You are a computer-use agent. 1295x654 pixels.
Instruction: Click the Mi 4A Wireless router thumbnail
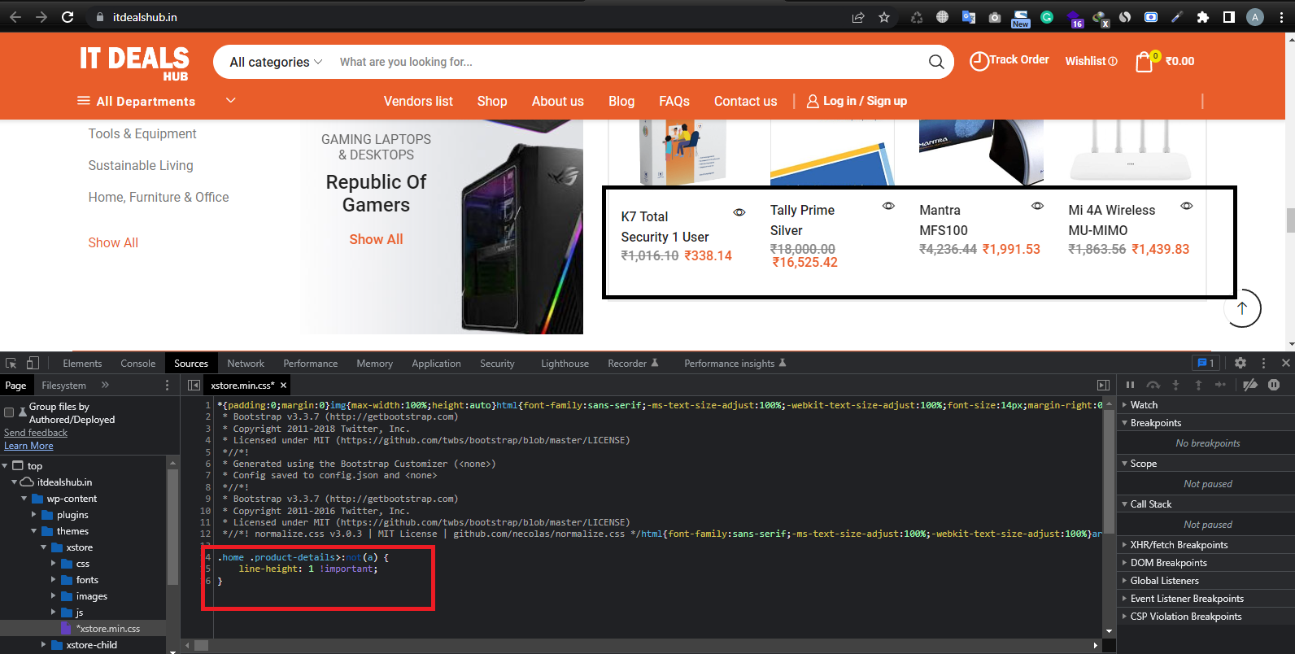[x=1131, y=152]
